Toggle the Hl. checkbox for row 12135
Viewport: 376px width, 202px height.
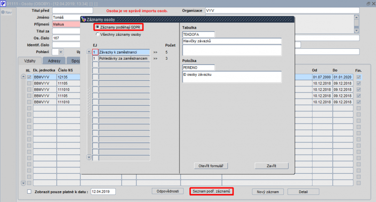[x=29, y=77]
